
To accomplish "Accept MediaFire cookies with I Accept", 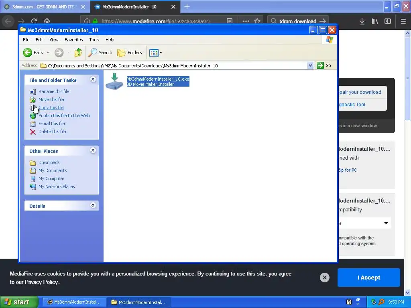I will click(368, 278).
